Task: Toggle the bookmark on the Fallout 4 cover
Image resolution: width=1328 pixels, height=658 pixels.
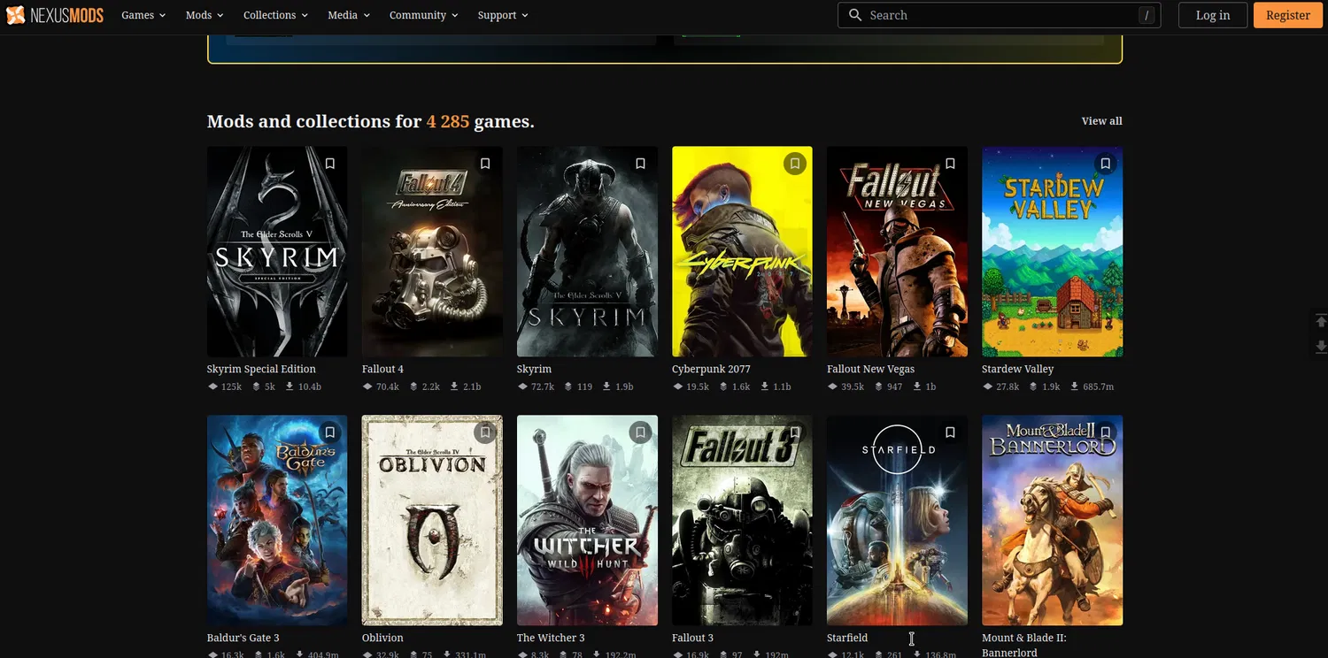Action: pyautogui.click(x=485, y=164)
